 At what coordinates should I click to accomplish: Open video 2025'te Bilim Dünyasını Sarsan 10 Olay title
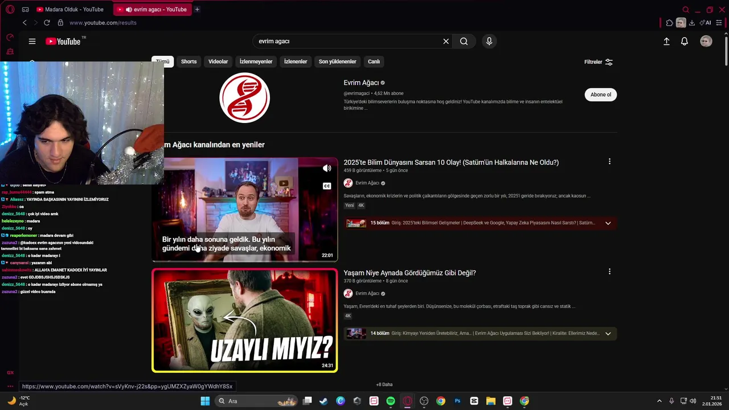point(451,162)
